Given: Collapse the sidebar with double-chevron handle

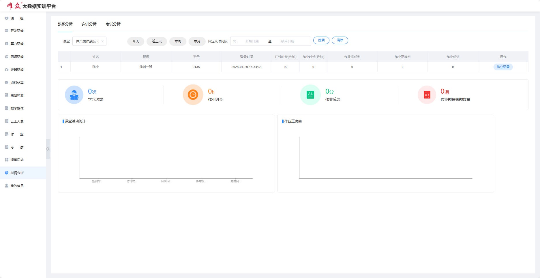Looking at the screenshot, I should click(48, 149).
